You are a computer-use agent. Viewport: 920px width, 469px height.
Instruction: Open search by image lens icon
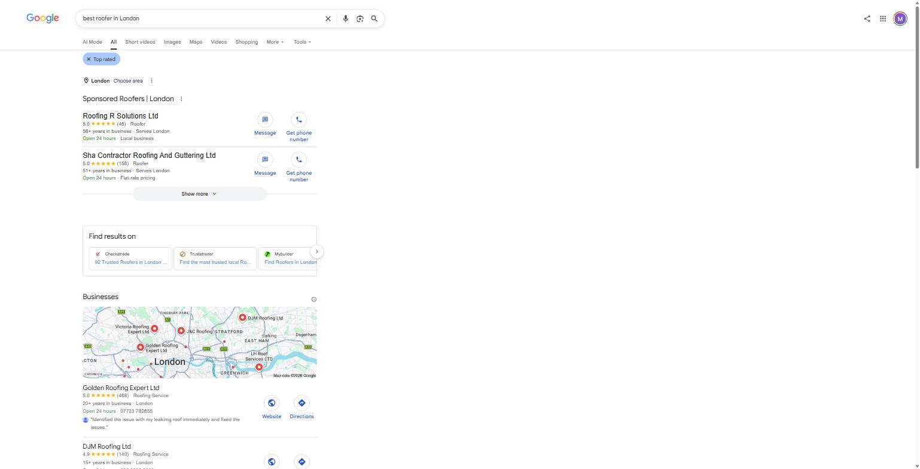point(360,19)
